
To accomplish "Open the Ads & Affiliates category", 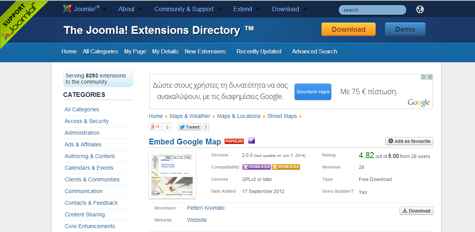I will click(x=83, y=144).
